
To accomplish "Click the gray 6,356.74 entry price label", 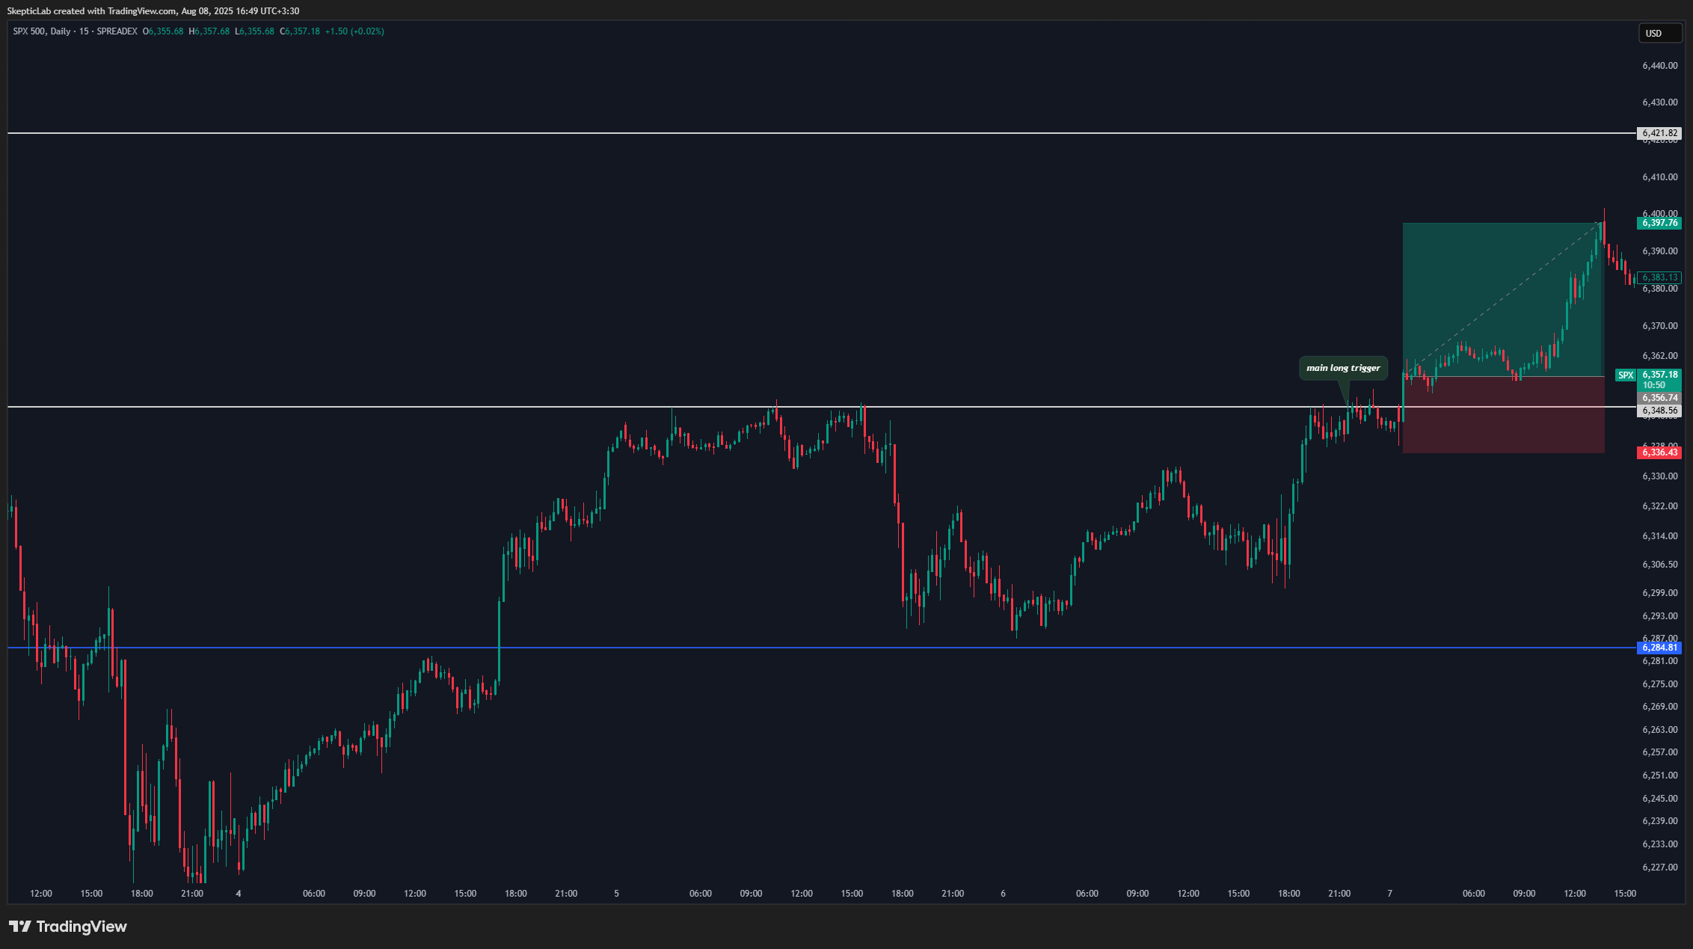I will (x=1659, y=398).
